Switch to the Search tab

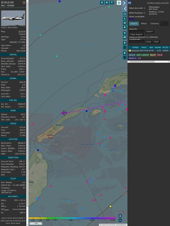tap(134, 24)
